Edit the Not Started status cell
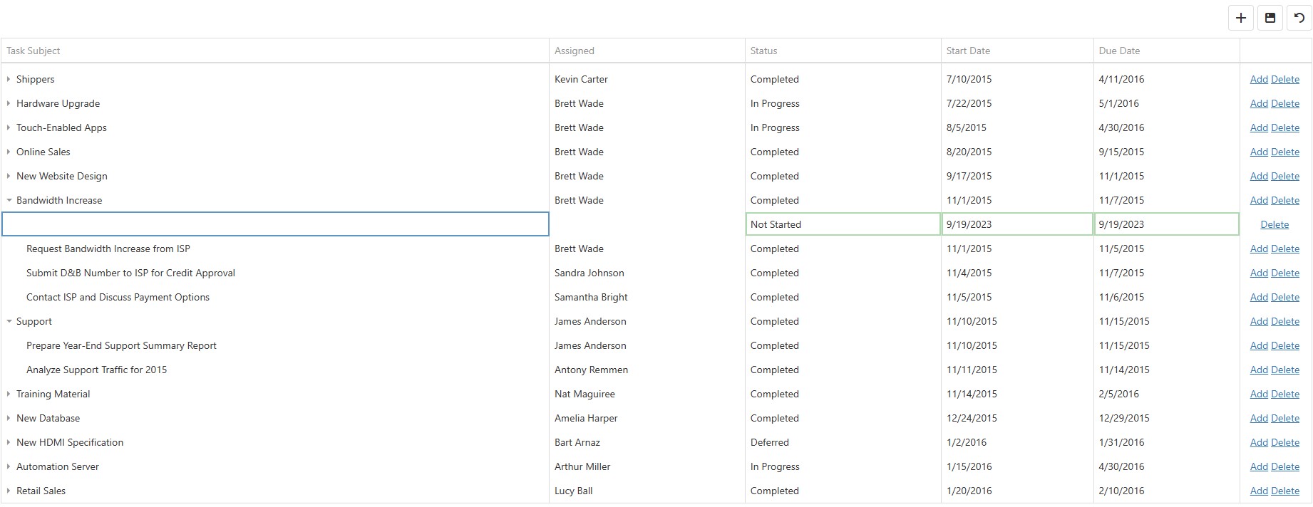The height and width of the screenshot is (507, 1313). click(843, 225)
